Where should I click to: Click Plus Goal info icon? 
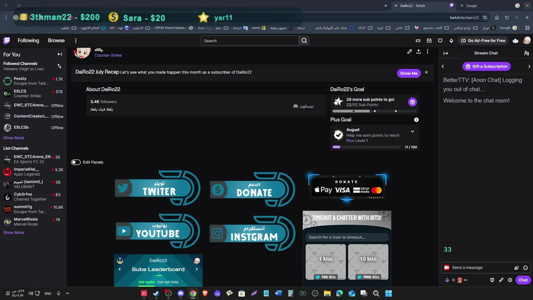[x=416, y=120]
